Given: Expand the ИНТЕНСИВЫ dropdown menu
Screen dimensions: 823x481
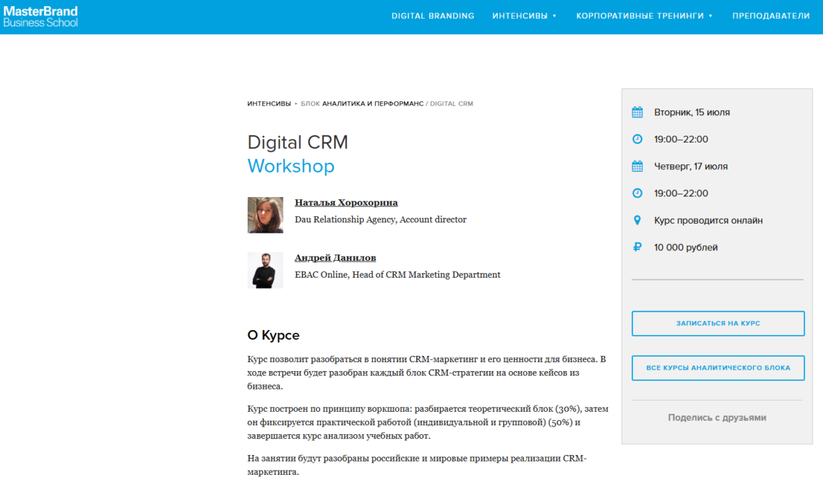Looking at the screenshot, I should tap(524, 16).
